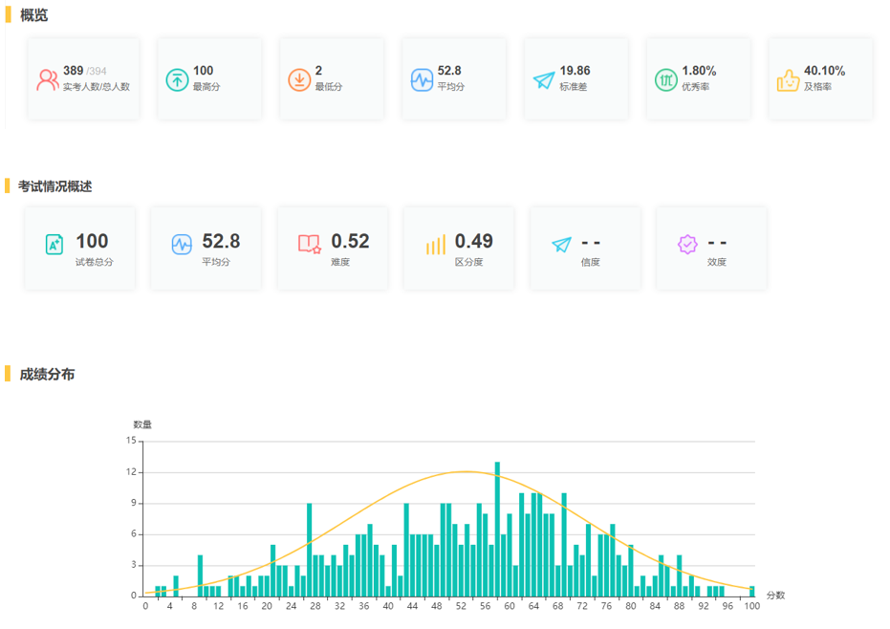Open the 19.86 标准差 stat card
890x629 pixels.
point(576,79)
